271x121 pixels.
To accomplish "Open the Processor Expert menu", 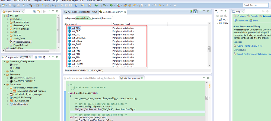I will (x=70, y=1).
